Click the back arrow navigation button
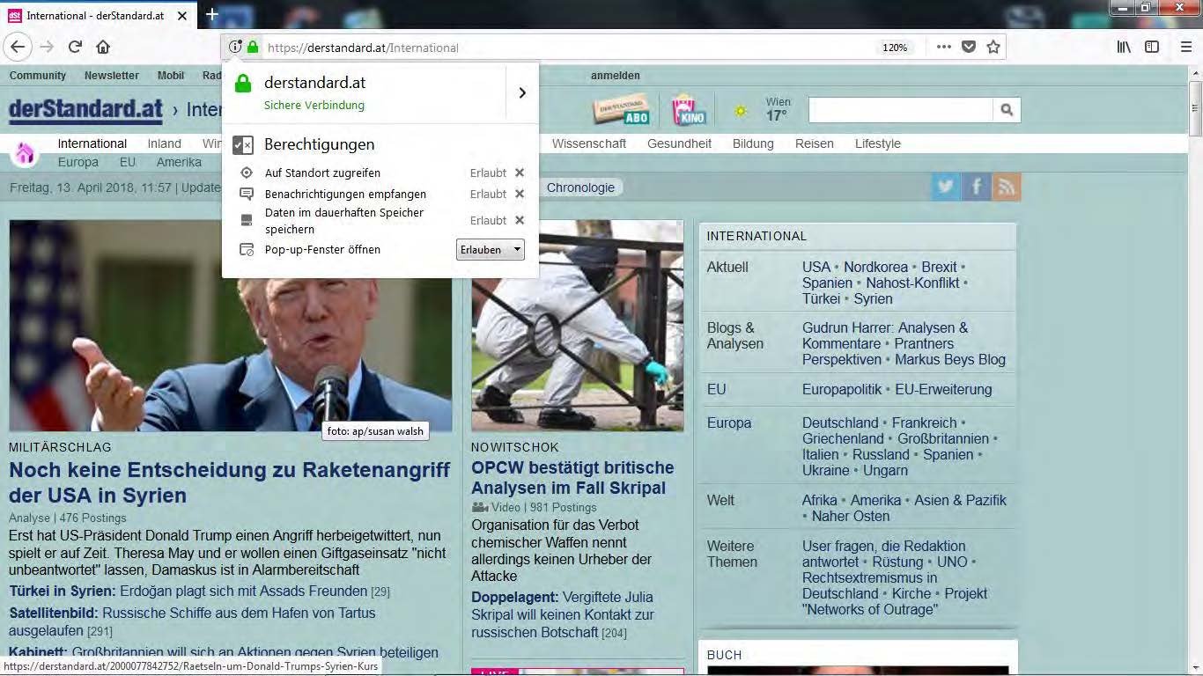The height and width of the screenshot is (676, 1203). pyautogui.click(x=18, y=48)
